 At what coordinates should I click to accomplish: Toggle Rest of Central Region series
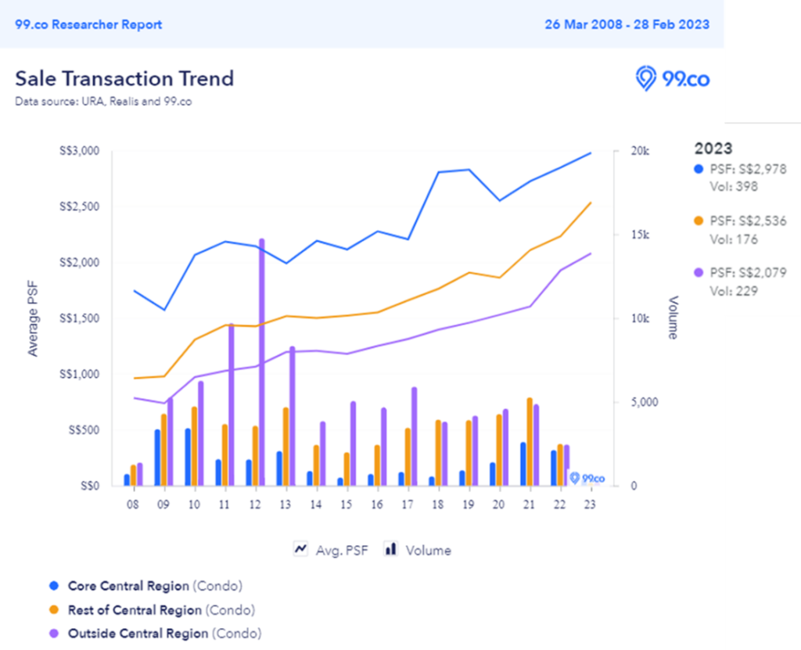(135, 610)
